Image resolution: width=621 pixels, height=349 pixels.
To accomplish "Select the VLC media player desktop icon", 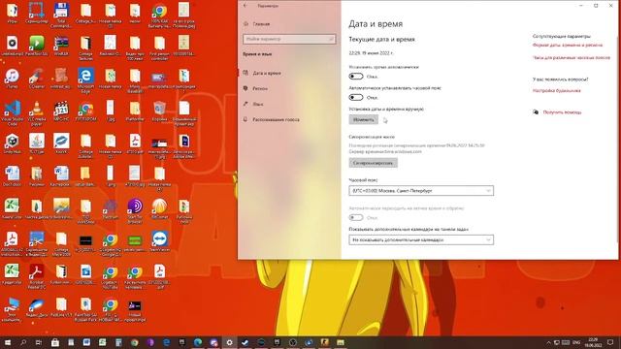I will tap(37, 112).
